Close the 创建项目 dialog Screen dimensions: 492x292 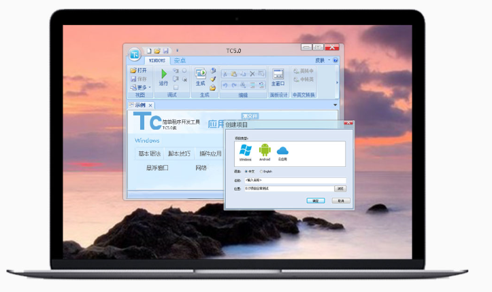point(348,123)
